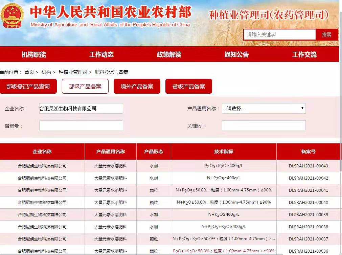Select the 政策解读 menu item
The height and width of the screenshot is (255, 342).
tap(169, 54)
